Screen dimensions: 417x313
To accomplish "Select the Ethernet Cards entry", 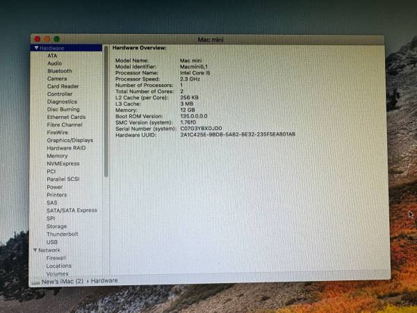I will click(66, 117).
